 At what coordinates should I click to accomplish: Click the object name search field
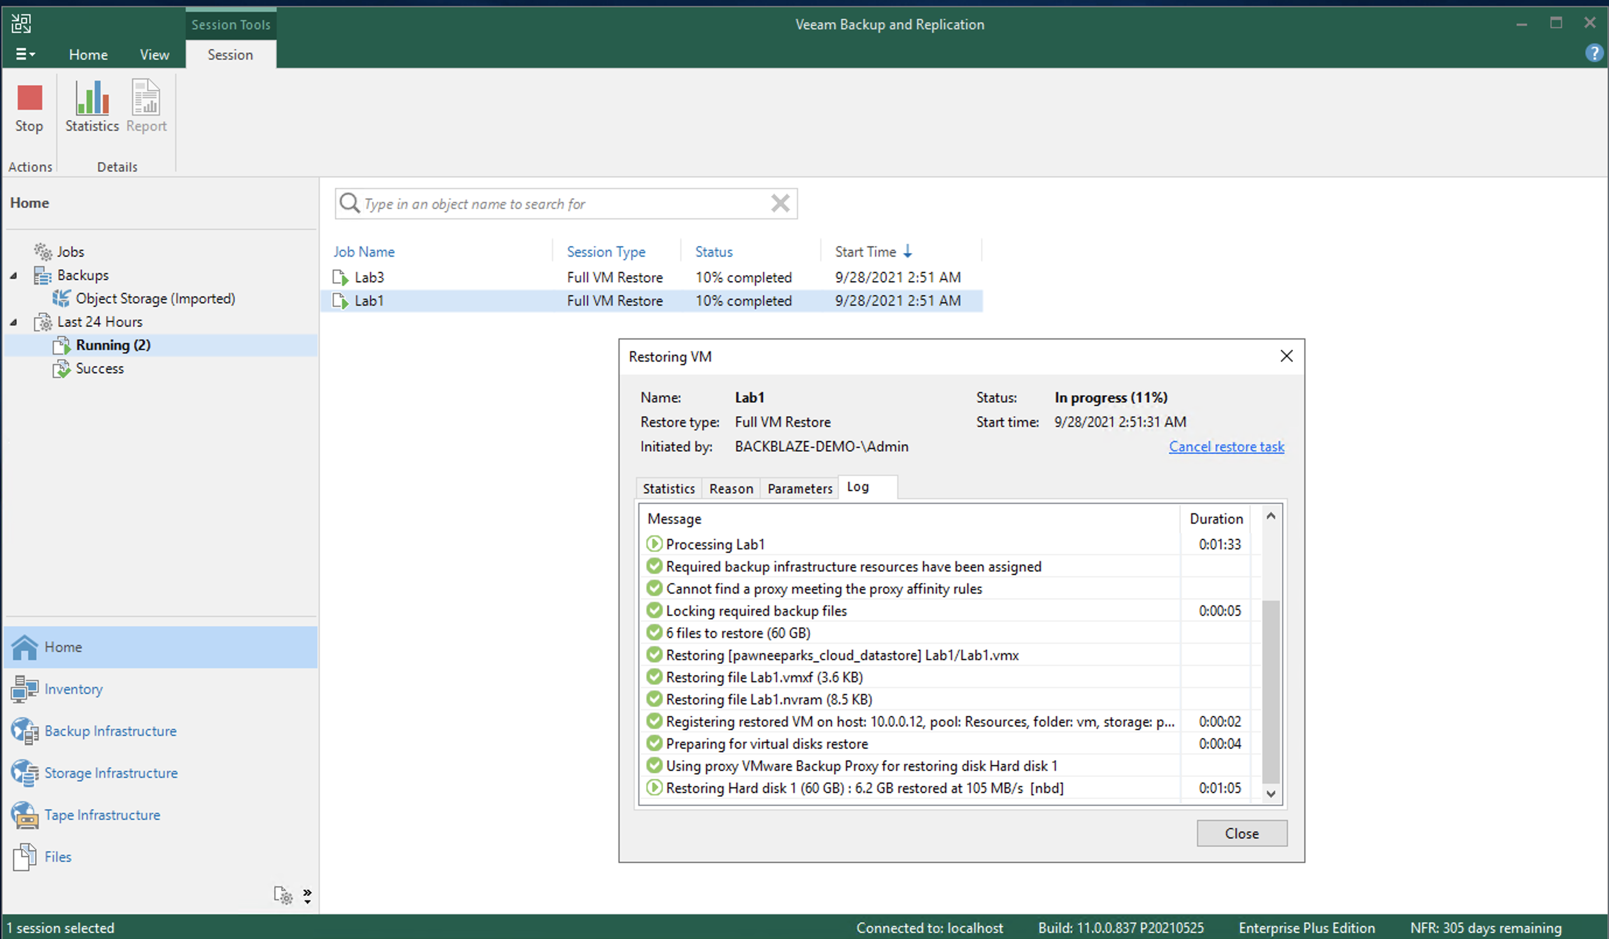[x=566, y=204]
